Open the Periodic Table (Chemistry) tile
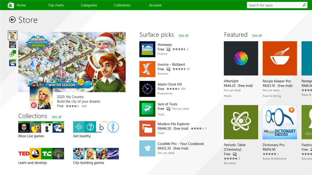Screen dimensions: 312x175 click(x=241, y=122)
